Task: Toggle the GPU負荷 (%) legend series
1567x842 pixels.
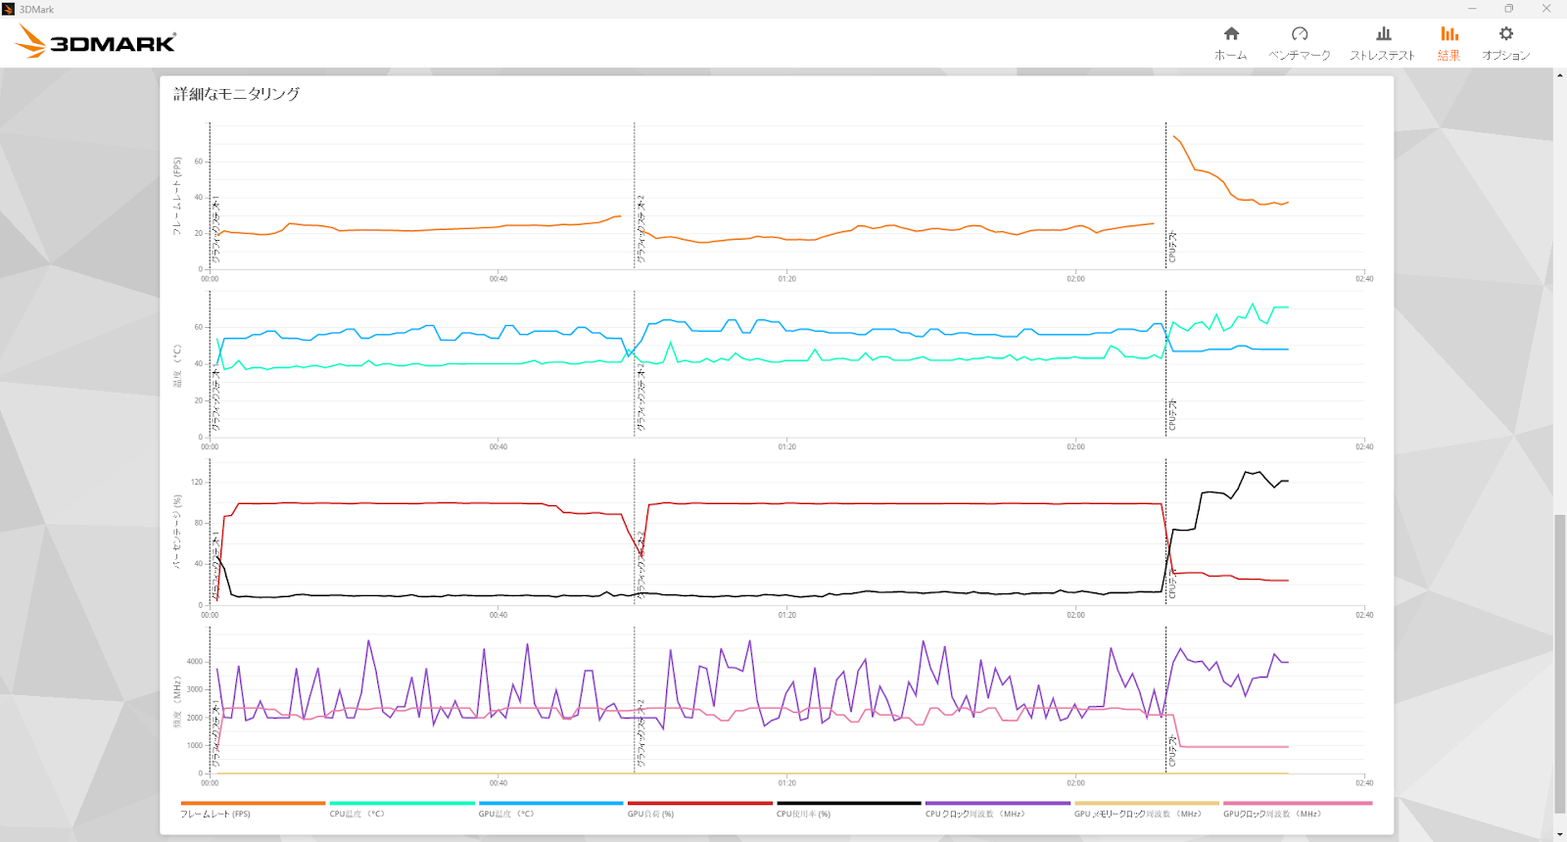Action: tap(699, 809)
